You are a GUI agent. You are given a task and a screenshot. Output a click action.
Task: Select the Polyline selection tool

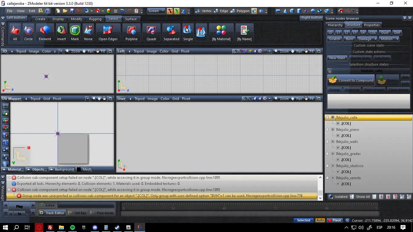[x=131, y=32]
